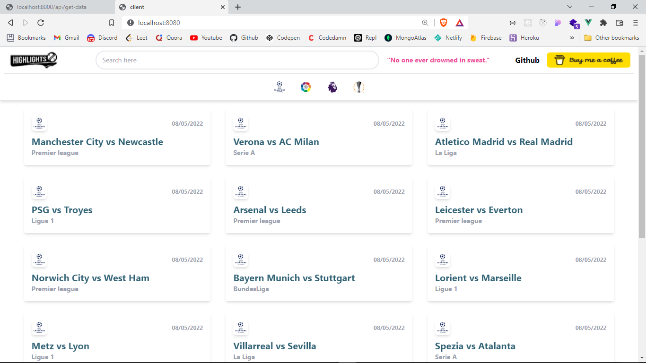The image size is (646, 363).
Task: Open the JSON braces extension
Action: (x=513, y=23)
